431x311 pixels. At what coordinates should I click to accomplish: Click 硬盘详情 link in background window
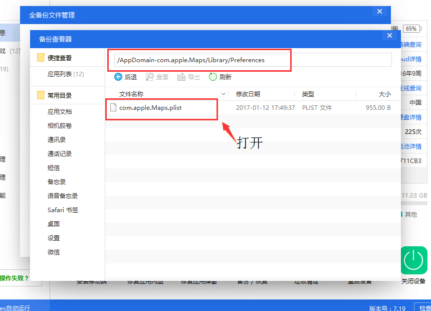click(411, 117)
